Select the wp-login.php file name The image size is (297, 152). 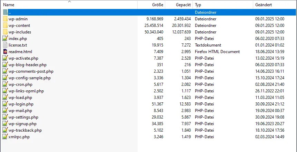coord(21,104)
